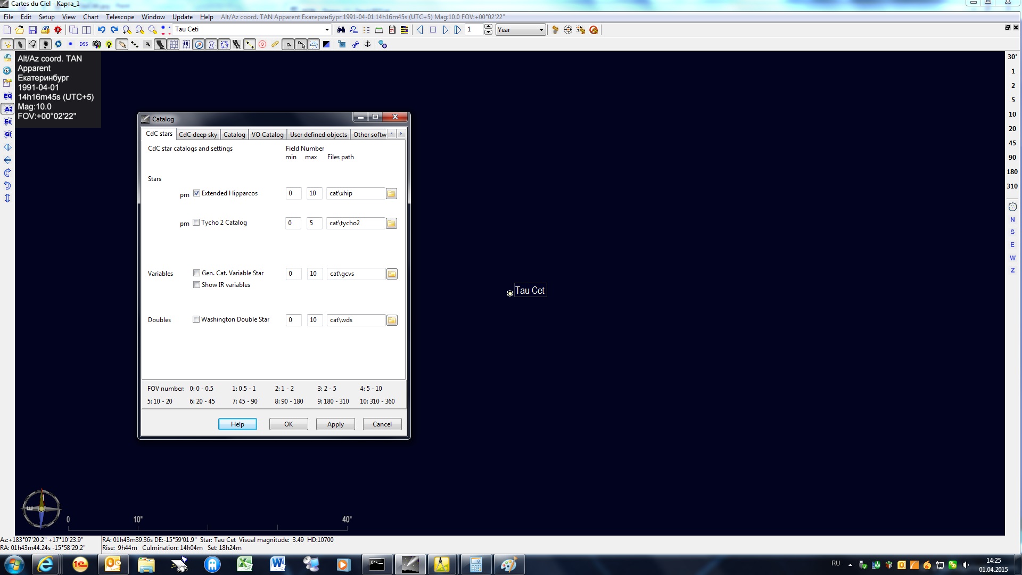Switch to Alt/Az coordinates (AZ) in sidebar
This screenshot has height=575, width=1022.
7,109
